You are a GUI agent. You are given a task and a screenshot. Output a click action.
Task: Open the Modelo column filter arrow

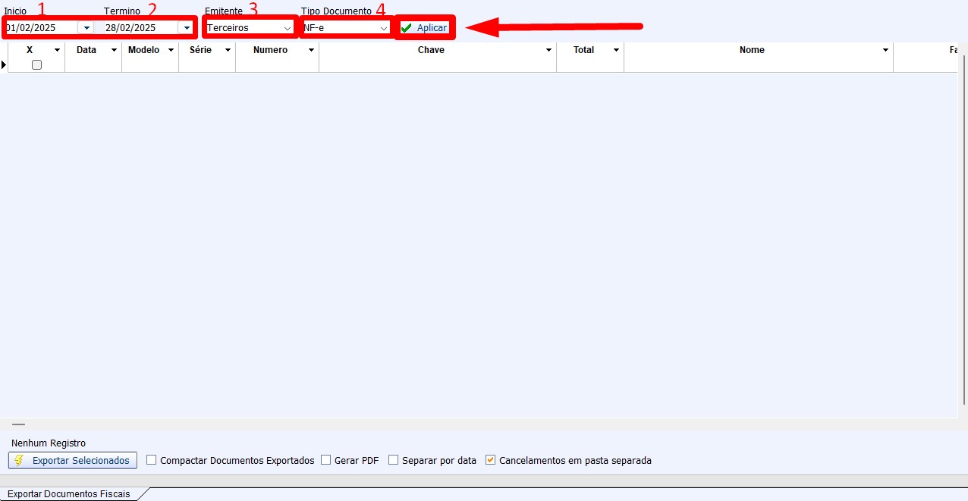click(x=171, y=51)
